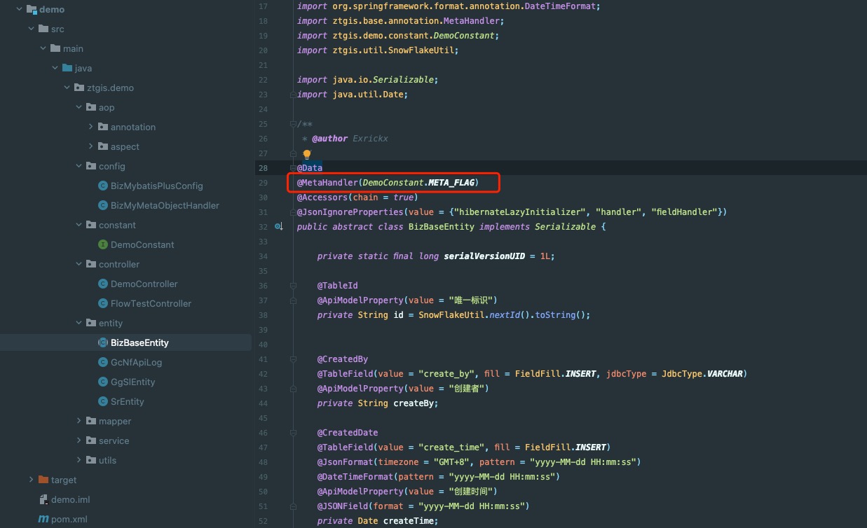Click the yellow lightbulb quick-fix icon
Screen dimensions: 867x528
(x=306, y=154)
